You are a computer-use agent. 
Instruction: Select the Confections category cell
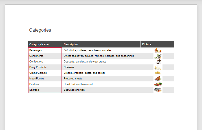[45, 62]
